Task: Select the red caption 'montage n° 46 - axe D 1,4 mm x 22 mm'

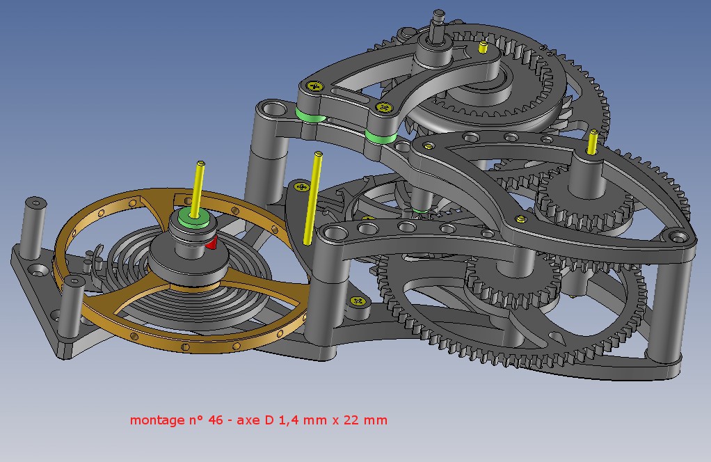Action: point(259,420)
